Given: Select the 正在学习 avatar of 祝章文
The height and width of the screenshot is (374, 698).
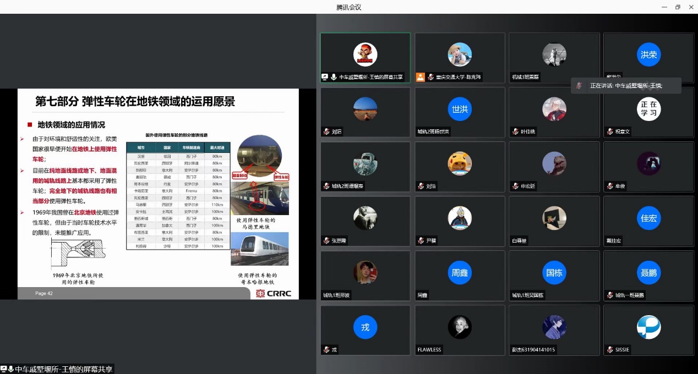Looking at the screenshot, I should (648, 109).
